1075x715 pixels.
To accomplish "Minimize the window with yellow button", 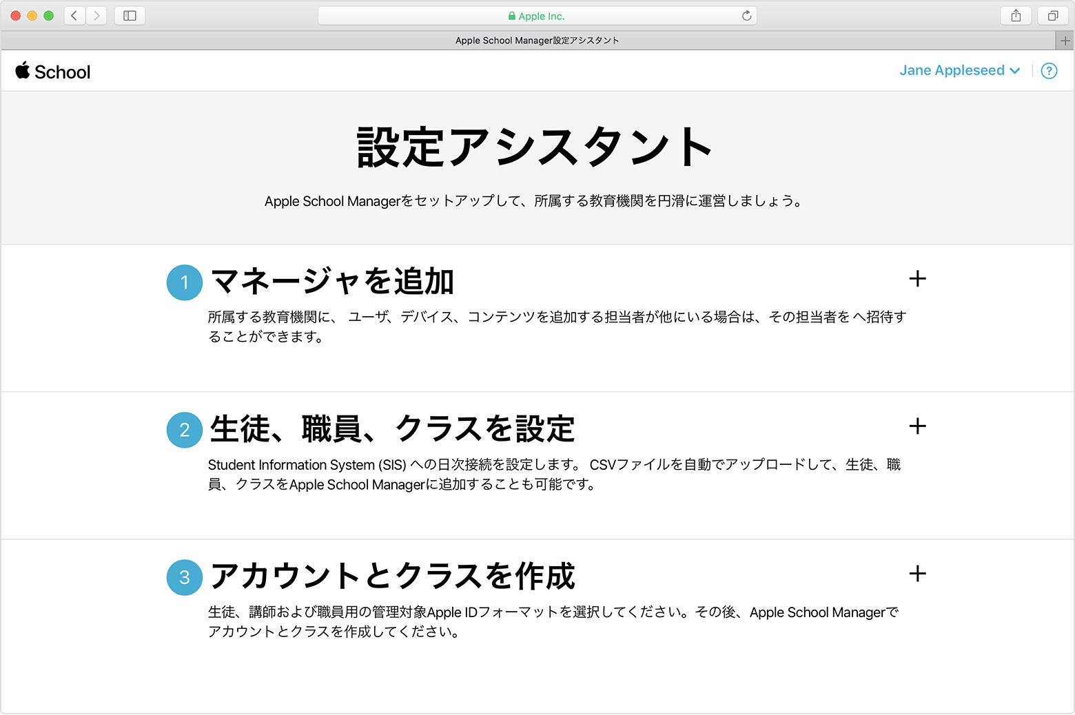I will (32, 15).
